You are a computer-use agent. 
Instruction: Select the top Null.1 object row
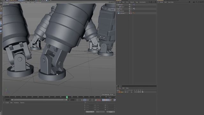click(x=121, y=4)
